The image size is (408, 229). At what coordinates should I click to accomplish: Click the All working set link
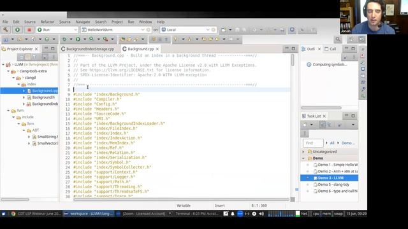coord(332,143)
